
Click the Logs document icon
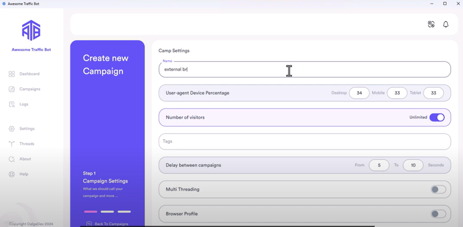click(12, 104)
